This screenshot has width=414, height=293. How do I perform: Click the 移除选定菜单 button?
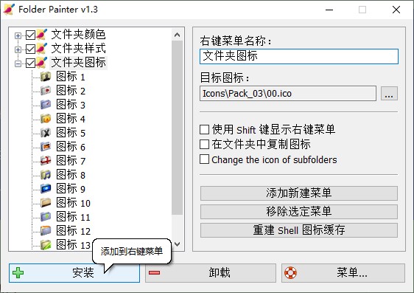299,212
